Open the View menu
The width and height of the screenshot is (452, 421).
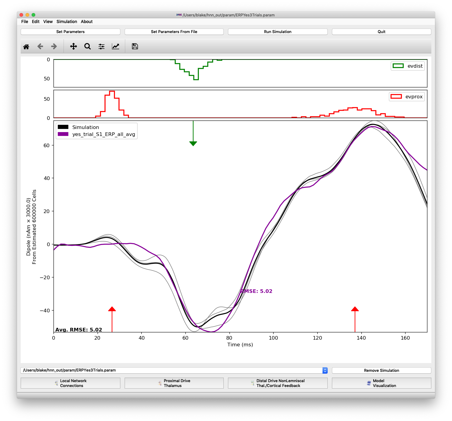point(48,22)
